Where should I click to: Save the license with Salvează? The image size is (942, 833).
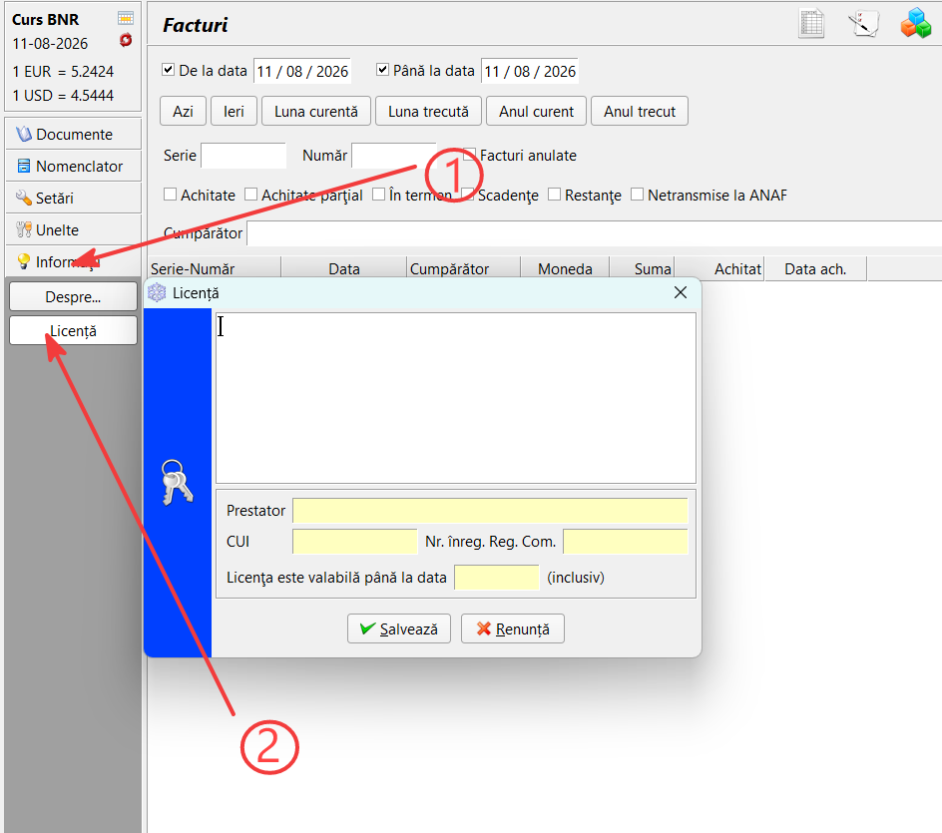click(399, 628)
